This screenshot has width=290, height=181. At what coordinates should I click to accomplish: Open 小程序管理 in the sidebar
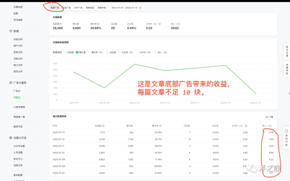pyautogui.click(x=19, y=107)
